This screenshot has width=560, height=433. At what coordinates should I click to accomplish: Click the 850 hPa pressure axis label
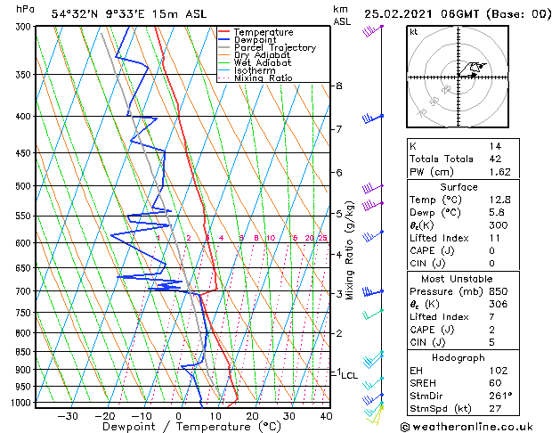[24, 352]
